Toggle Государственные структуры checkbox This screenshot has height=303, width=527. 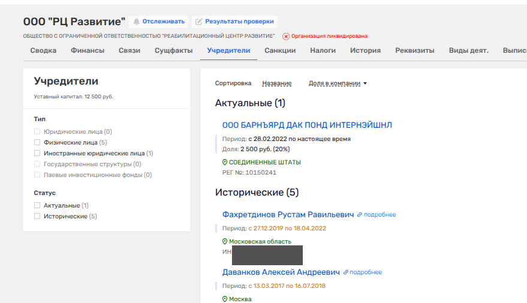coord(37,164)
